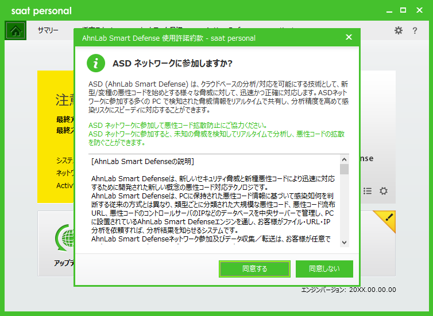Click the green text about joining ASD network
The image size is (433, 316).
click(216, 134)
